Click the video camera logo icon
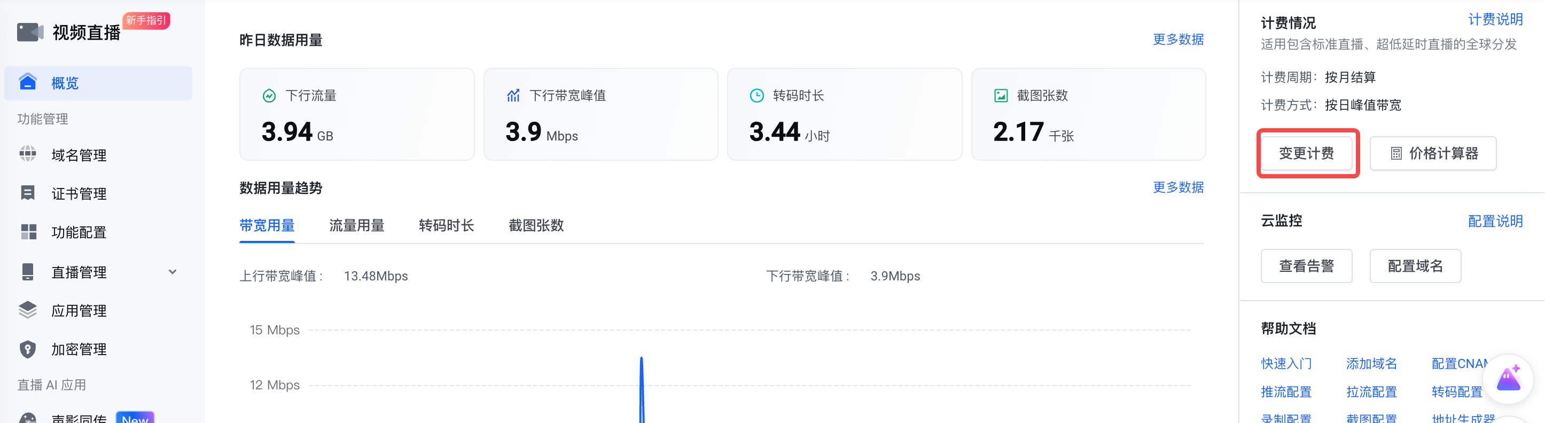1545x423 pixels. click(30, 33)
